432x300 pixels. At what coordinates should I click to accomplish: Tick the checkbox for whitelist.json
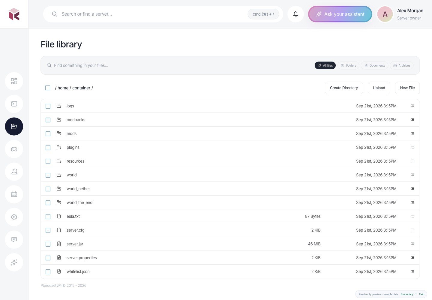coord(48,272)
